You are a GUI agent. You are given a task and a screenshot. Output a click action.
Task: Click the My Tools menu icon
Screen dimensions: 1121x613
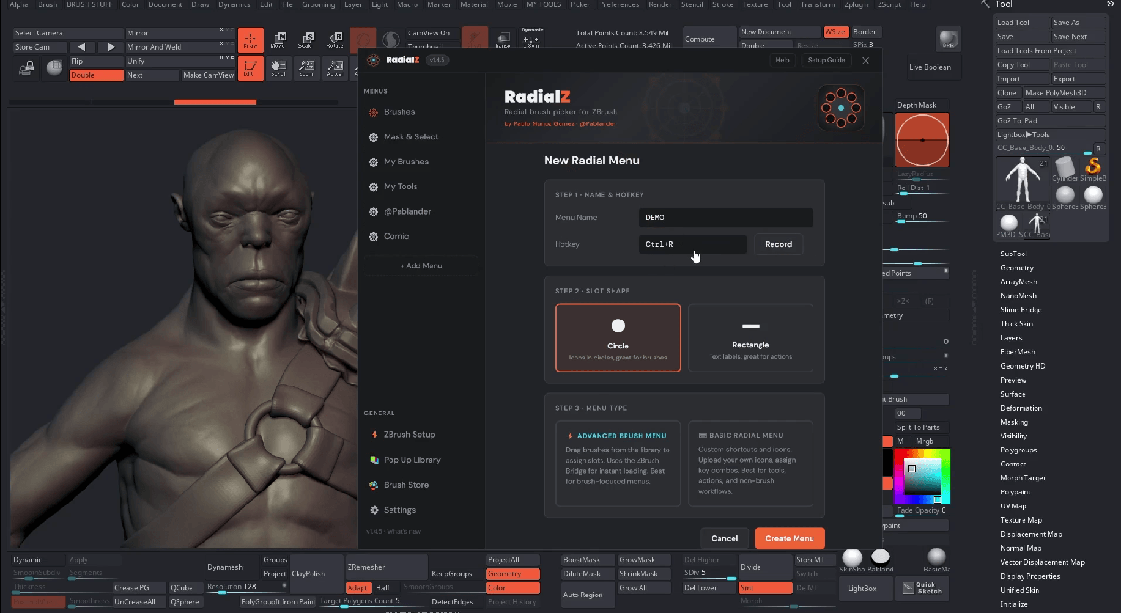[373, 187]
